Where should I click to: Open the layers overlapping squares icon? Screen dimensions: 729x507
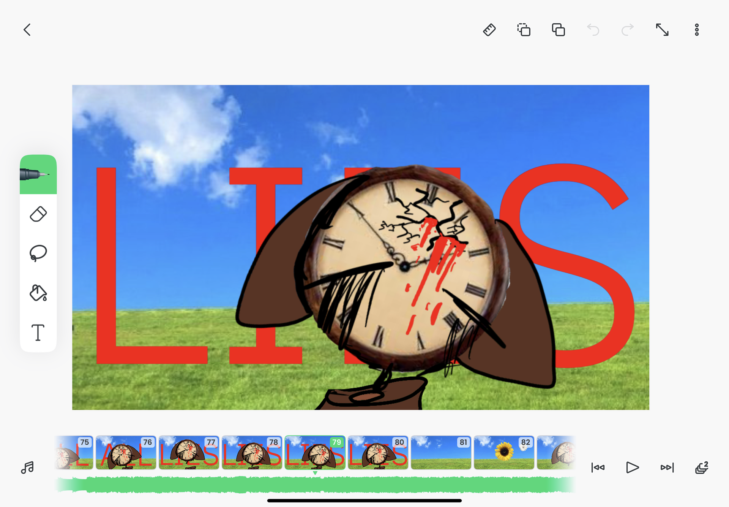click(558, 30)
